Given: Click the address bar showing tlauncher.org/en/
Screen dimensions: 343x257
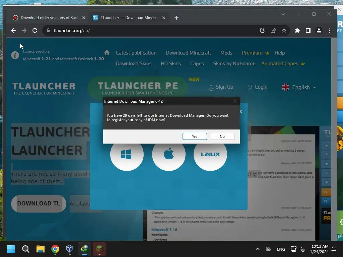Looking at the screenshot, I should coord(151,30).
